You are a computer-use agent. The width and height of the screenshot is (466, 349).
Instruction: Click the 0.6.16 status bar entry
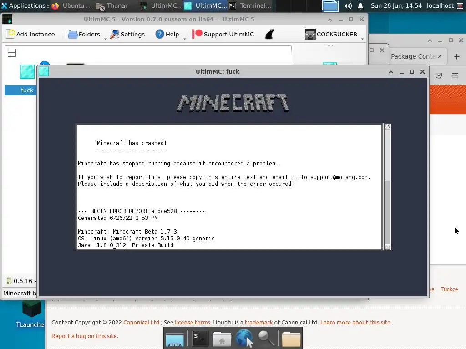pyautogui.click(x=21, y=281)
